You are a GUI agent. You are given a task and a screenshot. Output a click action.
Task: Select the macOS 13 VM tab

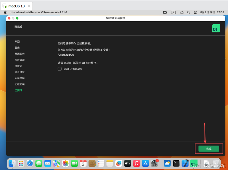click(x=16, y=6)
